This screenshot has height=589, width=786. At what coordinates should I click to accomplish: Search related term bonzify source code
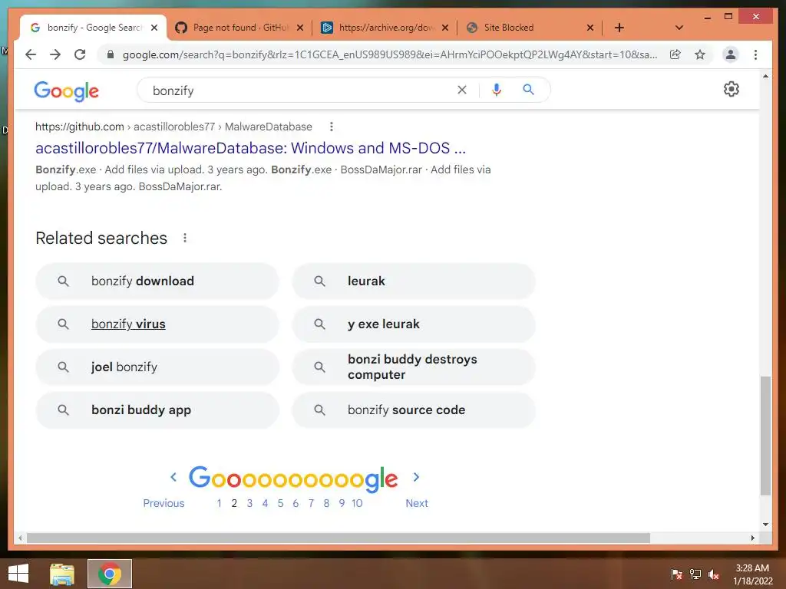(414, 410)
